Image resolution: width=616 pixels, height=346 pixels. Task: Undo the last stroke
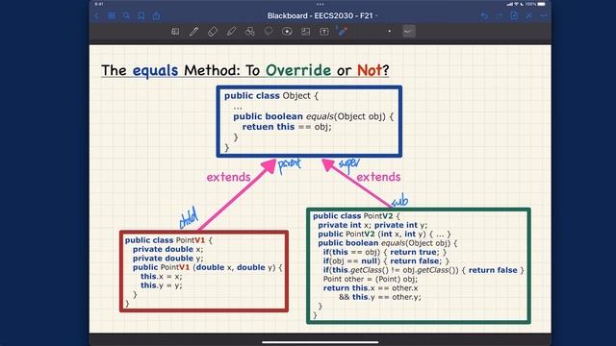coord(484,15)
